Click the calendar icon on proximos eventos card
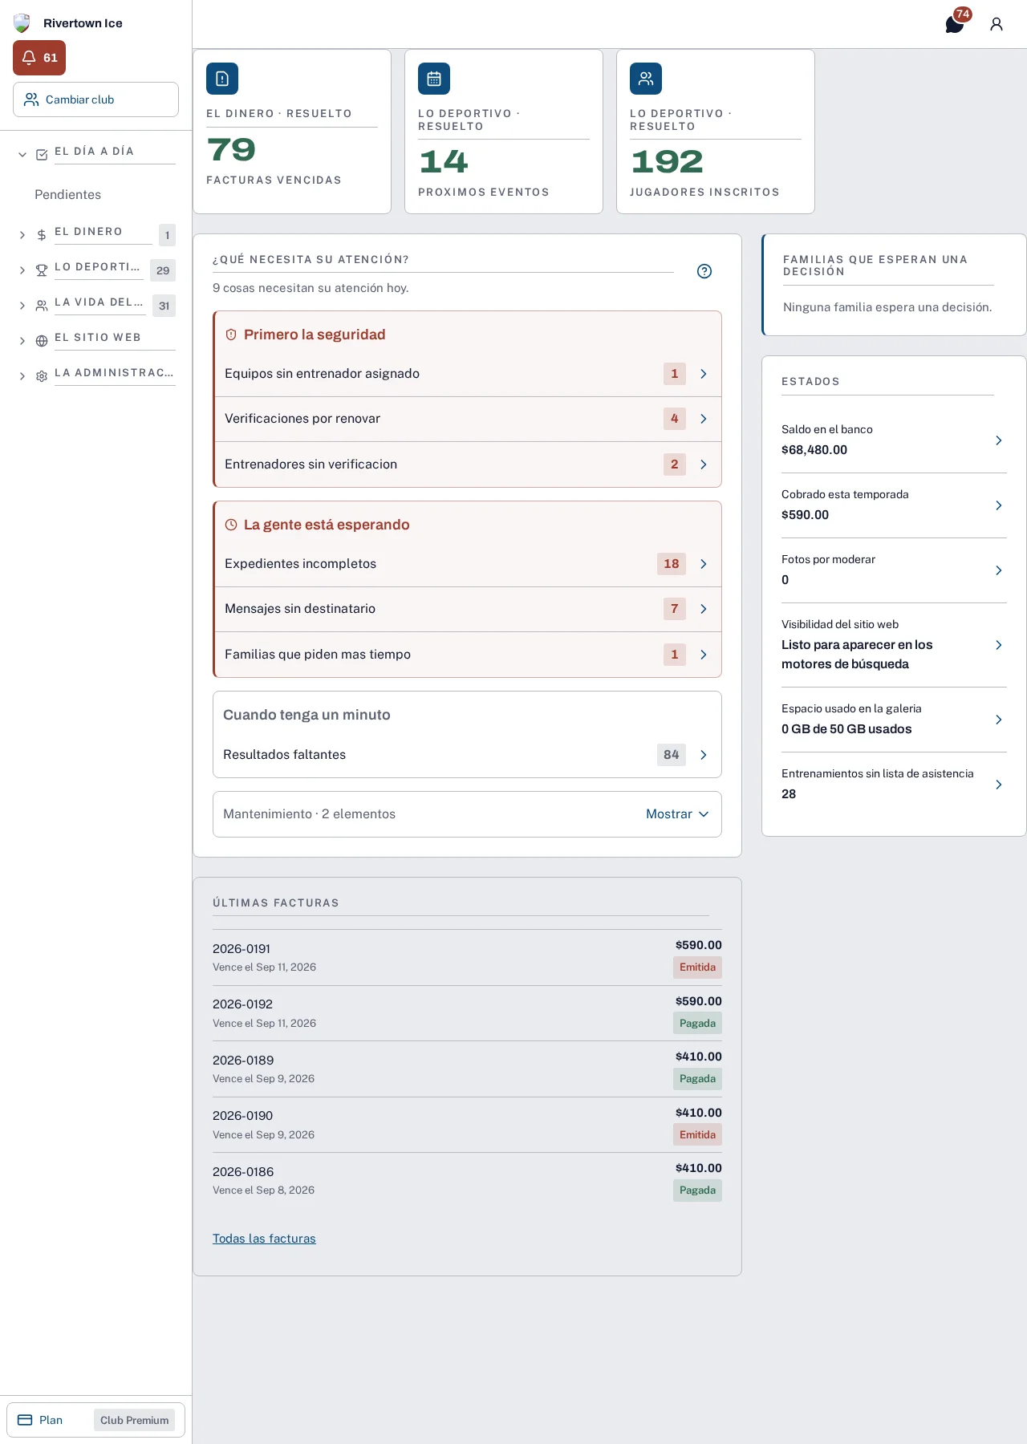1027x1444 pixels. (x=434, y=79)
